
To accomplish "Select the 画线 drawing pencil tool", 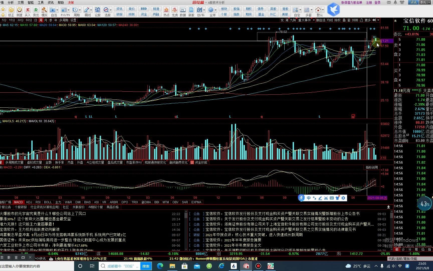I will pyautogui.click(x=86, y=10).
